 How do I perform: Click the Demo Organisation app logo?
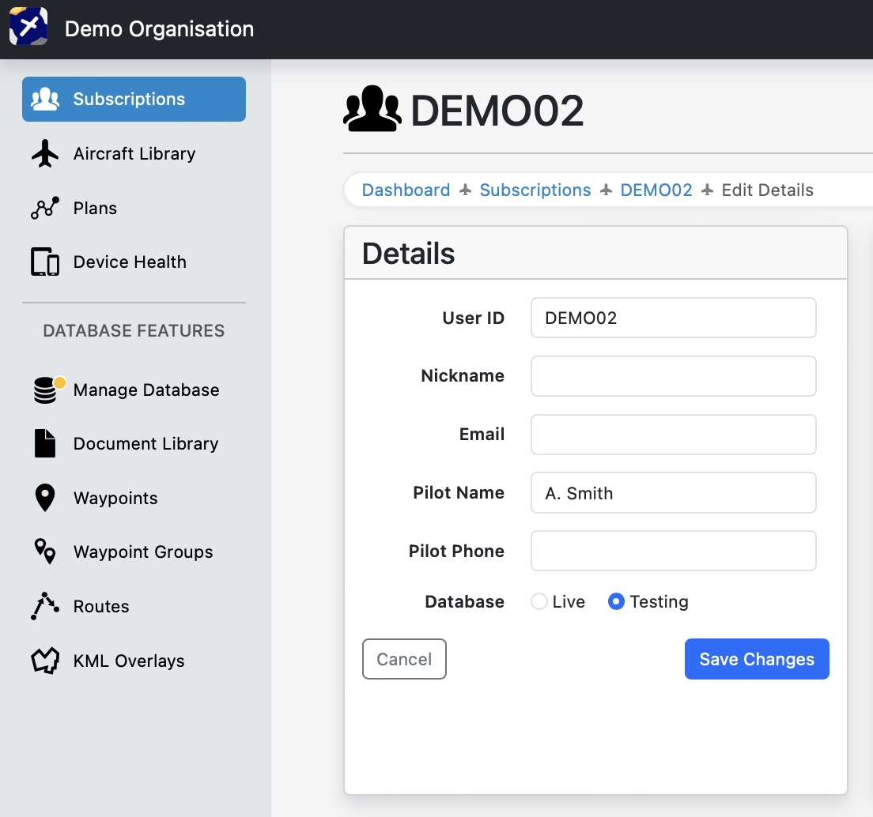click(x=28, y=26)
